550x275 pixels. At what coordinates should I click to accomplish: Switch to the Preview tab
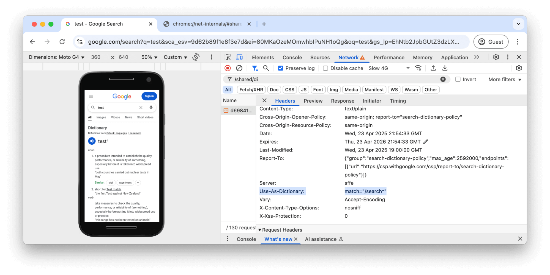point(313,101)
